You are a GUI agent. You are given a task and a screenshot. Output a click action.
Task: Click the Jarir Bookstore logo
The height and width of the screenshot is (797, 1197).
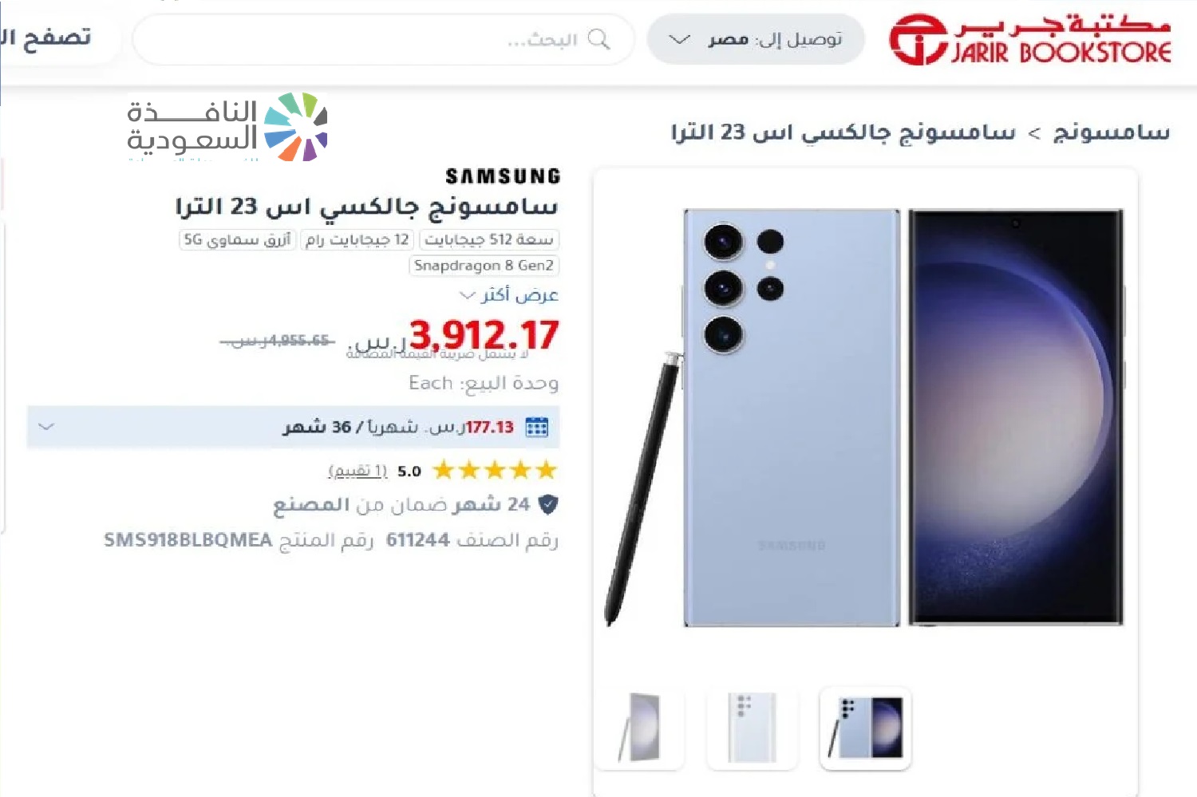pyautogui.click(x=1030, y=39)
